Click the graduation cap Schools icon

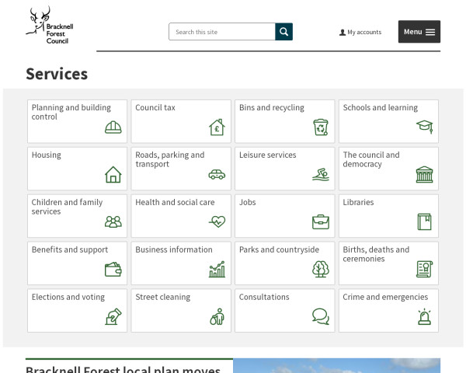pos(424,127)
